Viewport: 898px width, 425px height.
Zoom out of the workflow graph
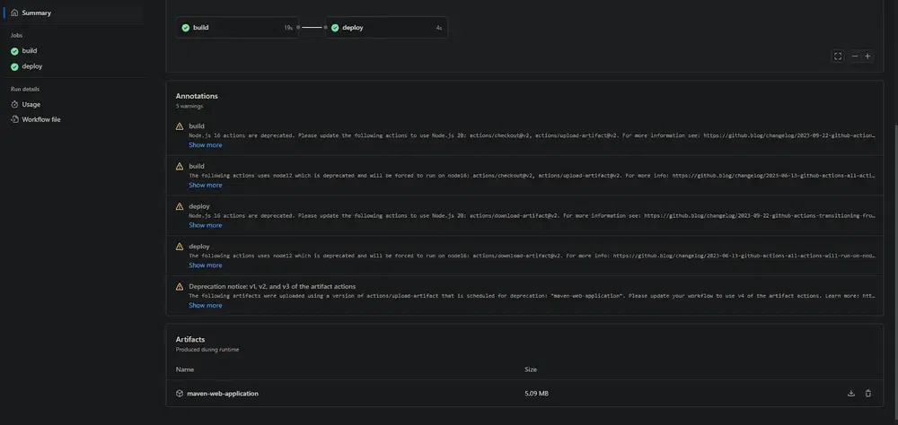pos(855,56)
